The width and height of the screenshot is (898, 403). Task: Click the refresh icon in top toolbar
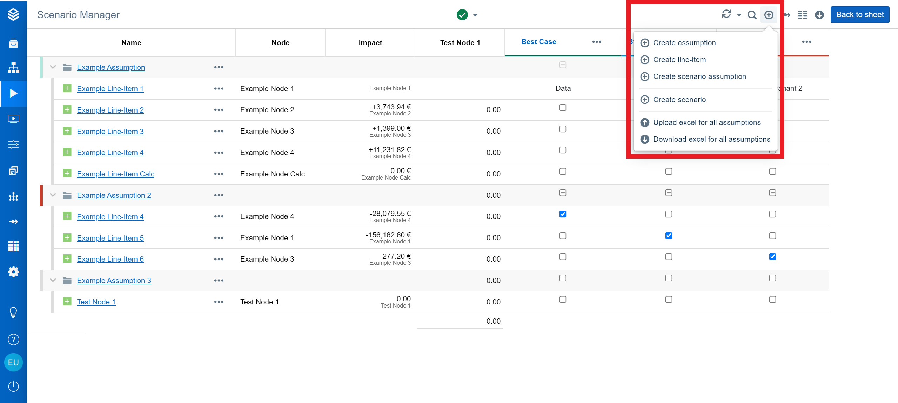pos(726,14)
